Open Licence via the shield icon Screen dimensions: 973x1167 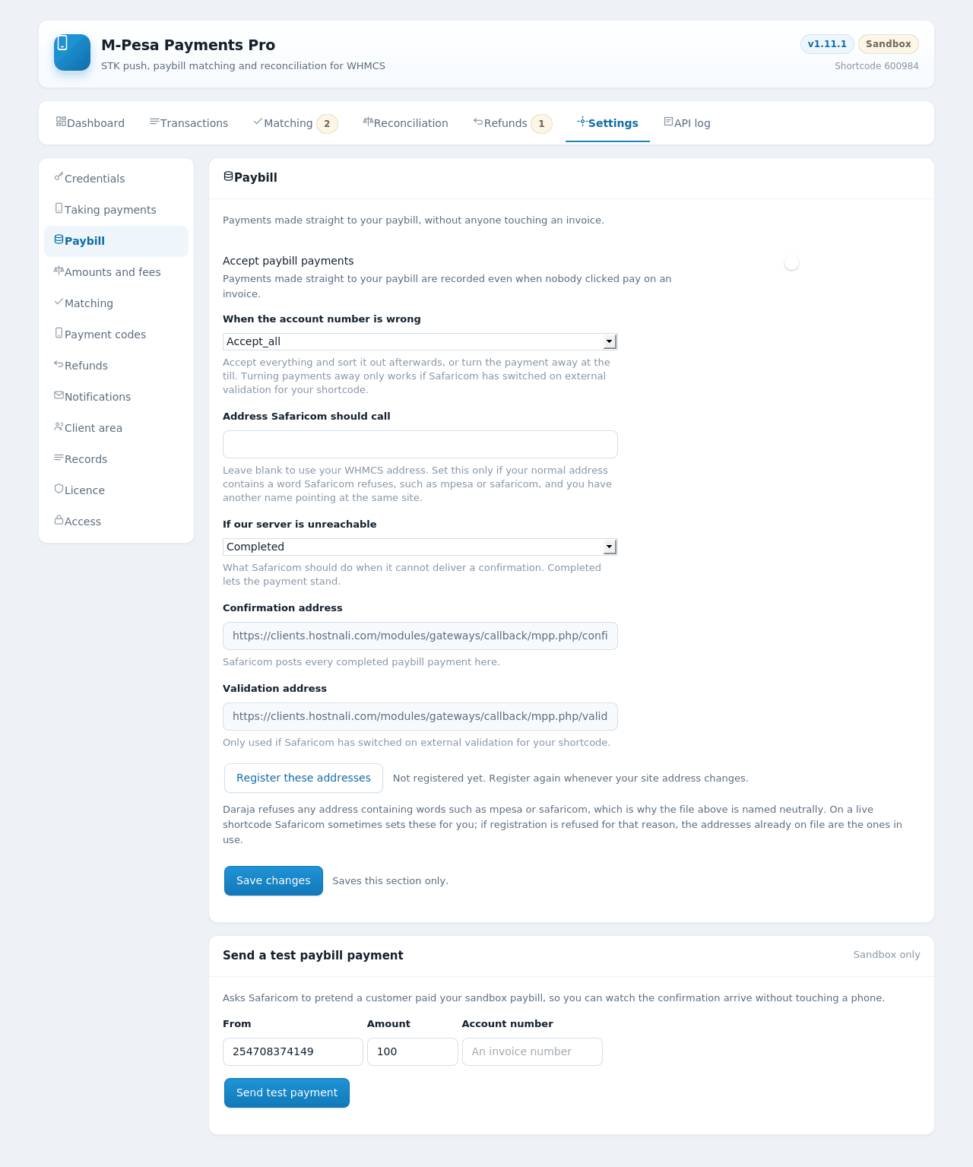click(x=59, y=489)
